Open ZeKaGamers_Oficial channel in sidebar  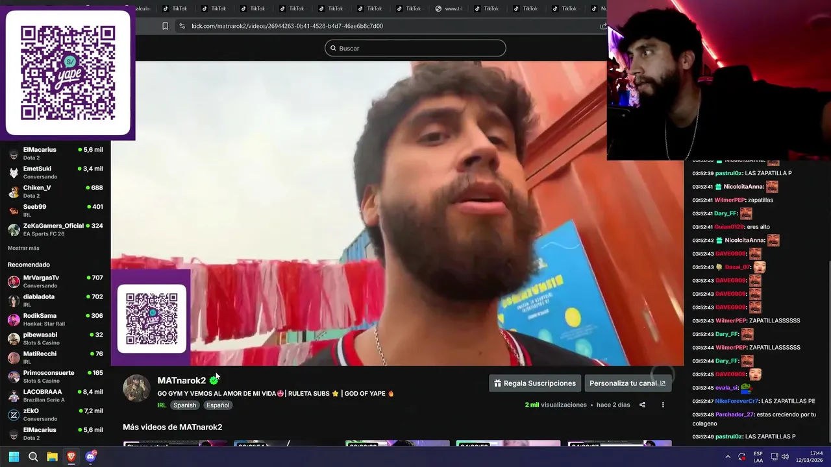[55, 230]
